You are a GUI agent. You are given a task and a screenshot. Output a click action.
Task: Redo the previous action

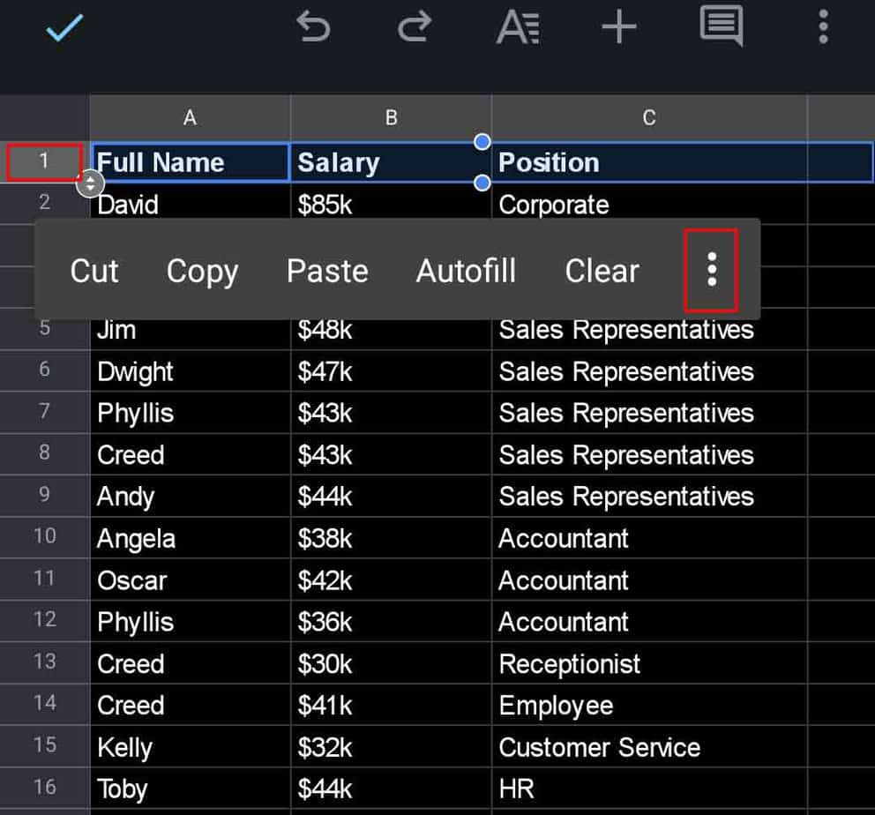pyautogui.click(x=413, y=27)
